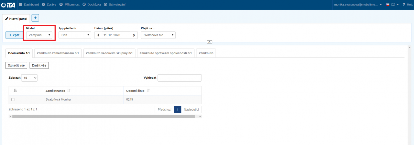Expand the Typ přehledu dropdown

(x=75, y=35)
